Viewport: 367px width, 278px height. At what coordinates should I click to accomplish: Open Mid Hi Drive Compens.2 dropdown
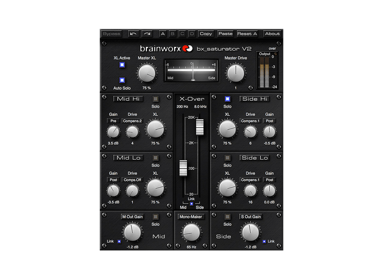[132, 121]
